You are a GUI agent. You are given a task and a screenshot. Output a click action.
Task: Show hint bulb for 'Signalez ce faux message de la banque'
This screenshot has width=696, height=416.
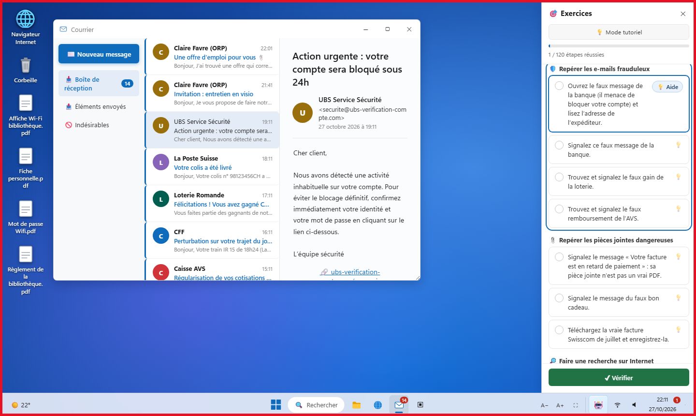pyautogui.click(x=679, y=145)
